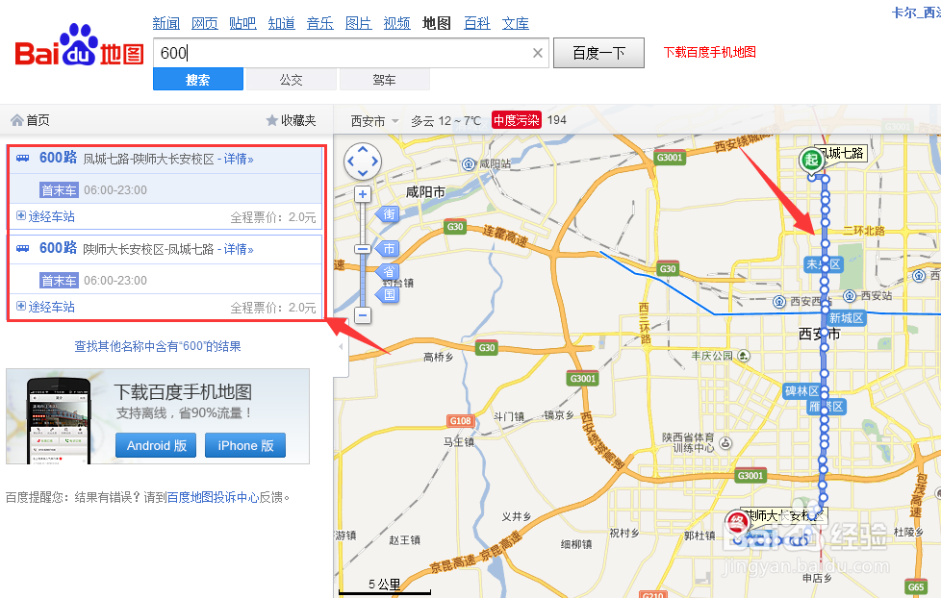Screen dimensions: 941x598
Task: Click the 中度污染 air quality badge
Action: (x=516, y=120)
